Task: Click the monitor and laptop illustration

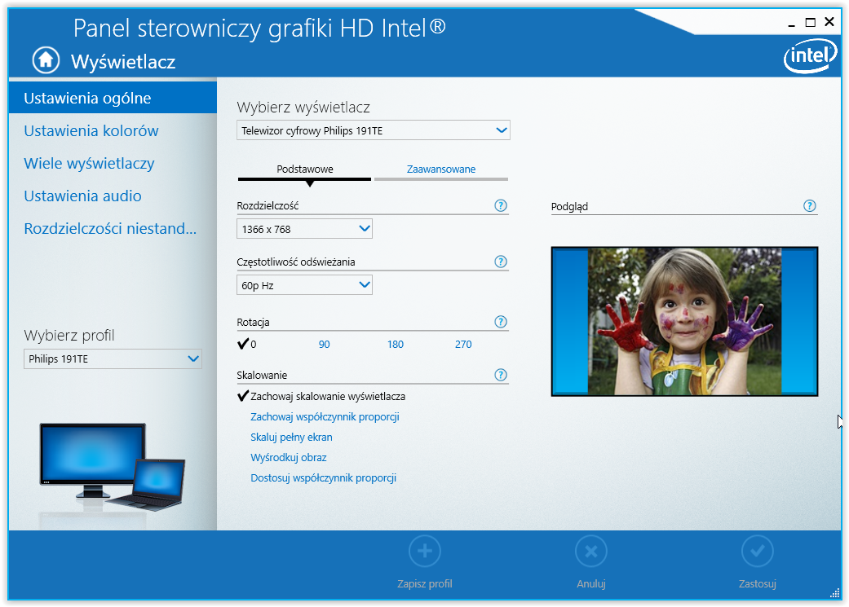Action: pos(112,467)
